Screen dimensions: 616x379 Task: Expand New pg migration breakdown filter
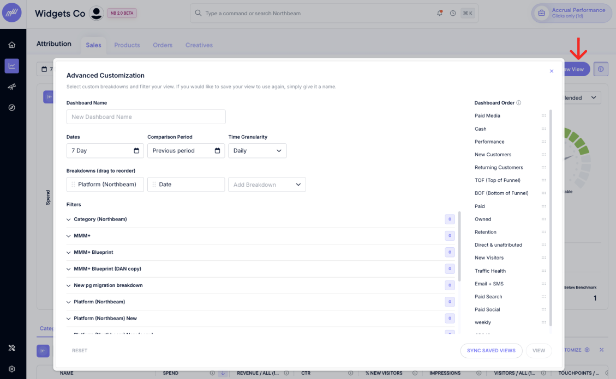68,285
